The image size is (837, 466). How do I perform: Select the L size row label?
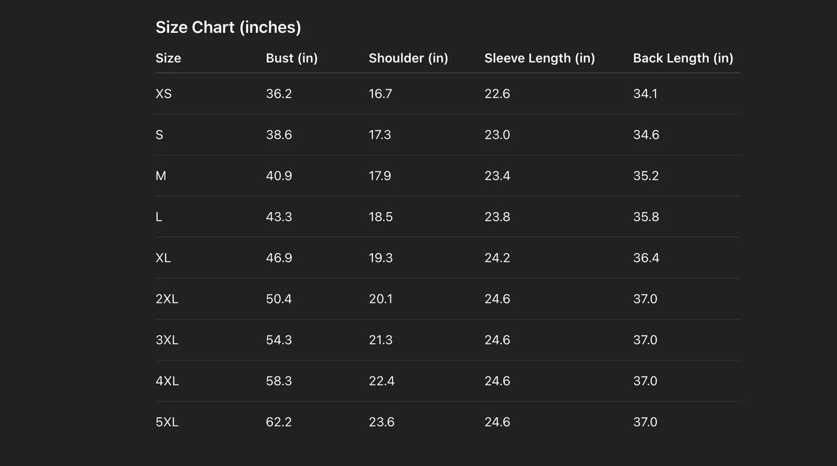(x=159, y=217)
